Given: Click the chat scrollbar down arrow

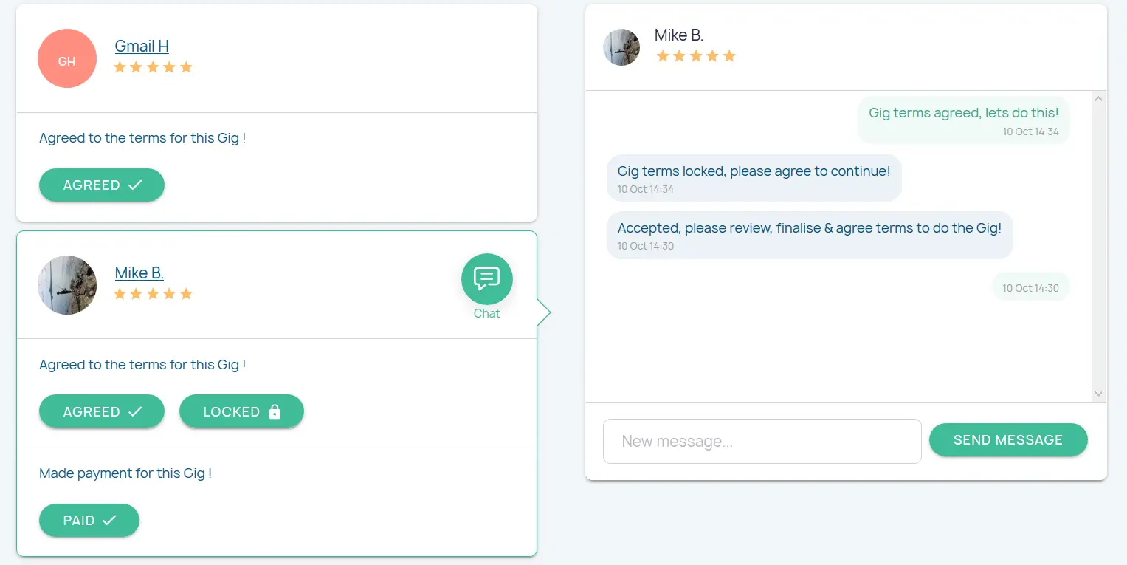Looking at the screenshot, I should (1098, 394).
